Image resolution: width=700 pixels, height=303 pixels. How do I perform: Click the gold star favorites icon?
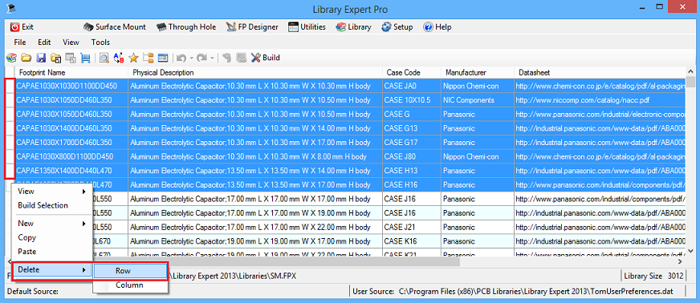point(133,58)
